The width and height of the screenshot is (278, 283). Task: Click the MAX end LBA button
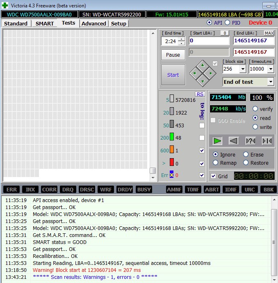(x=269, y=33)
